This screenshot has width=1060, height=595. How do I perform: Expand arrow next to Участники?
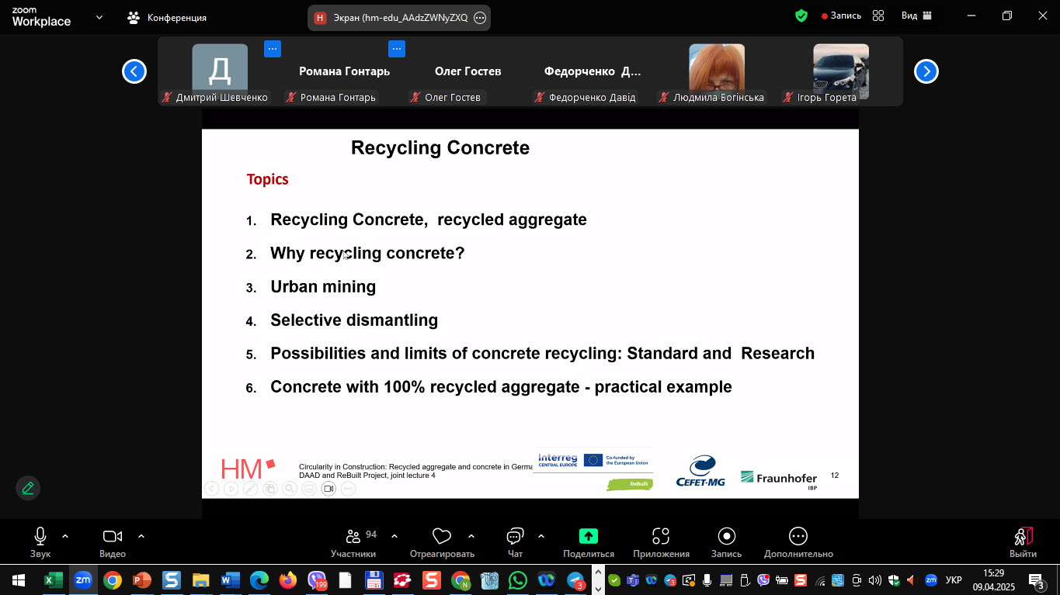394,536
